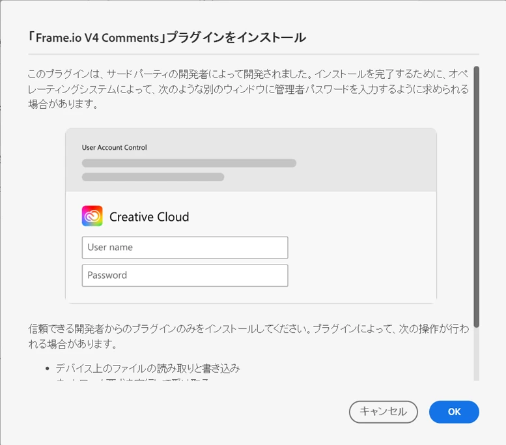506x445 pixels.
Task: Click the Creative Cloud rainbow icon
Action: pyautogui.click(x=92, y=216)
